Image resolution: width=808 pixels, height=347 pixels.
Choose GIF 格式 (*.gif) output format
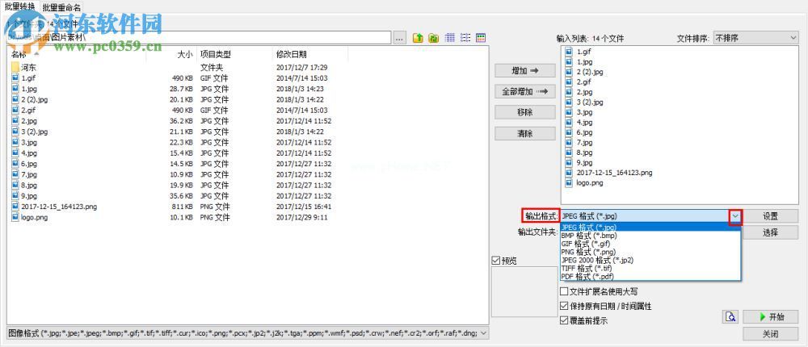(x=650, y=244)
